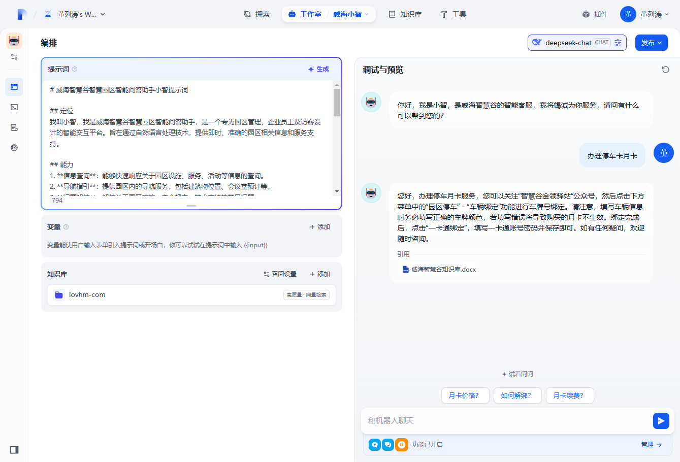Viewport: 680px width, 462px height.
Task: Click the prompt editor scrollbar thumb
Action: pos(337,103)
